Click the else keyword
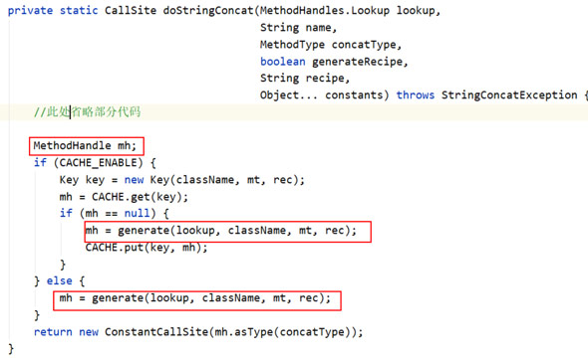Screen dimensions: 588x363 (x=59, y=281)
